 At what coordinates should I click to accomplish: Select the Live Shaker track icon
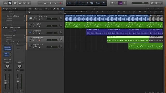point(30,32)
